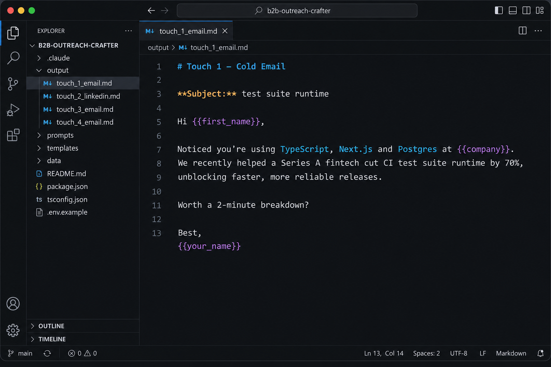Click the UTF-8 encoding indicator
Screen dimensions: 551x367
[459, 353]
